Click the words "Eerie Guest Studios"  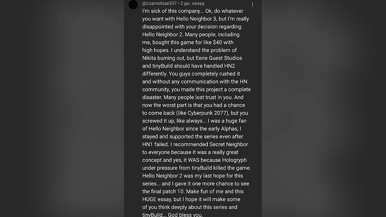click(219, 58)
